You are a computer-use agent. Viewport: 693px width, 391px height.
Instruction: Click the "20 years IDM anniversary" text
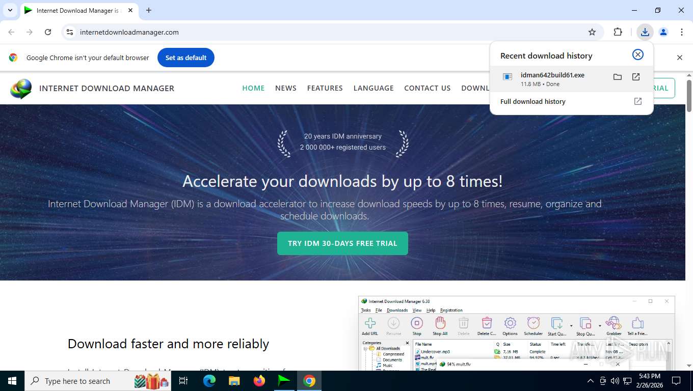tap(343, 136)
